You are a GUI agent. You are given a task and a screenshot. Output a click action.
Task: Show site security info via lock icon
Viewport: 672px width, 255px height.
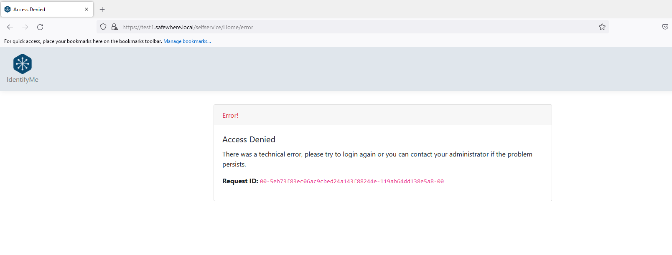pos(115,27)
